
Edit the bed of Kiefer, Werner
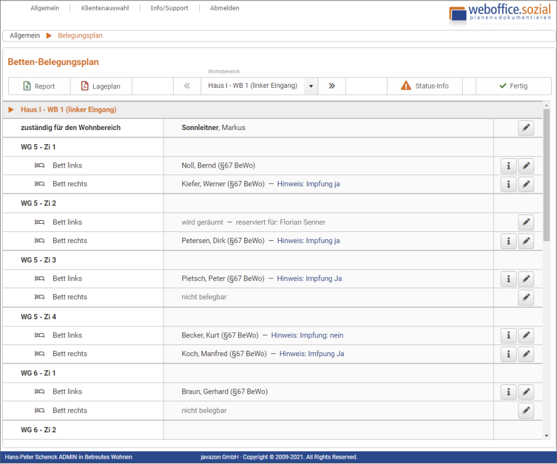click(x=526, y=185)
